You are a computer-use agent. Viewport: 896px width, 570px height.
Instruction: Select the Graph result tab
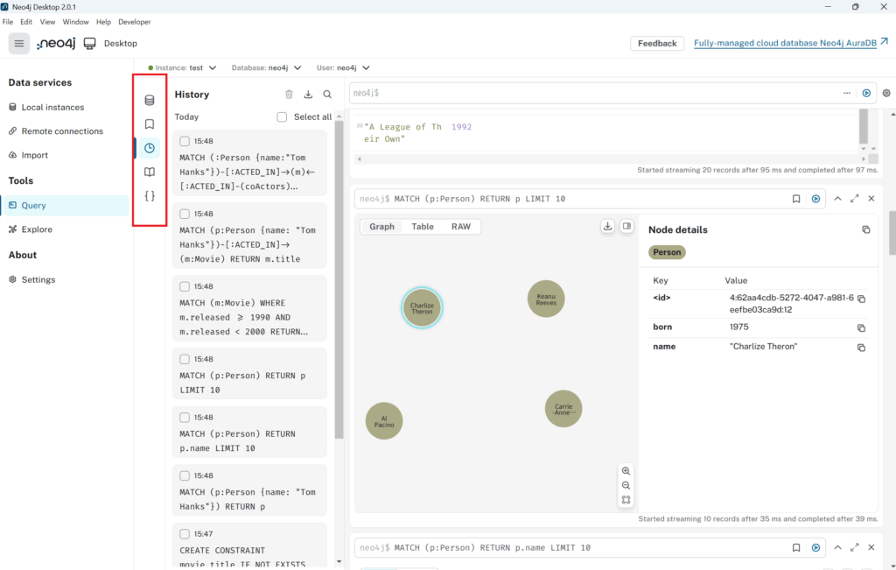point(381,227)
